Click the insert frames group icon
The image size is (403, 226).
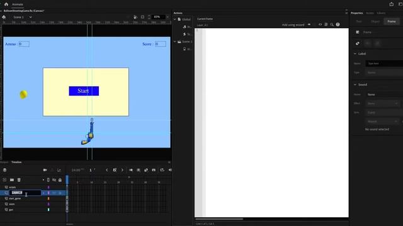[154, 170]
